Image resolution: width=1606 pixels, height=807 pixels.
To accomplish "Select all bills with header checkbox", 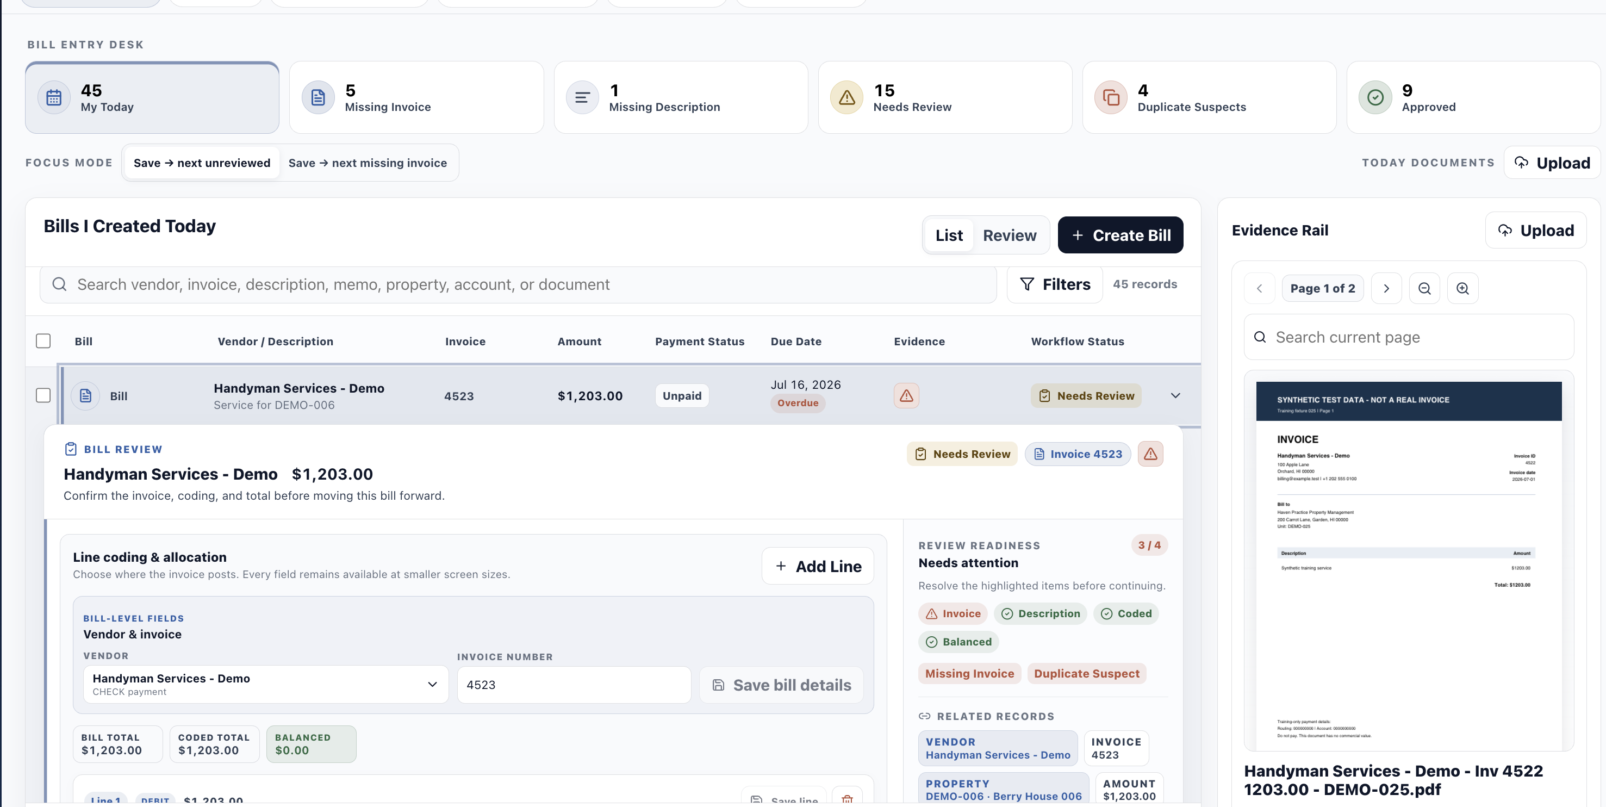I will pos(43,341).
